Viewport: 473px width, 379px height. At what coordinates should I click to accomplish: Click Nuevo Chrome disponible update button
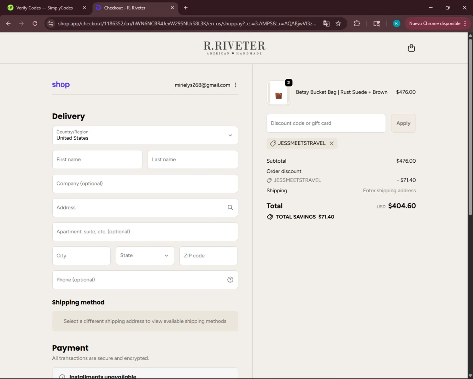[x=435, y=23]
